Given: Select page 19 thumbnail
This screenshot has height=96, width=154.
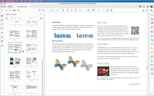Looking at the screenshot, I should [32, 75].
